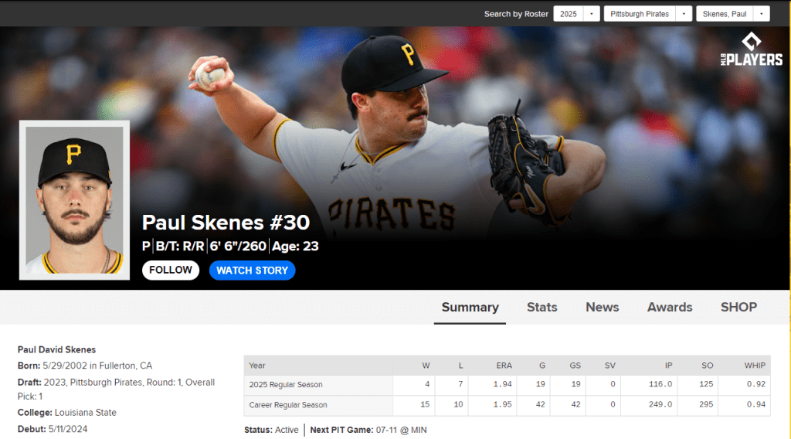791x439 pixels.
Task: Open the 2025 season year dropdown
Action: [576, 14]
